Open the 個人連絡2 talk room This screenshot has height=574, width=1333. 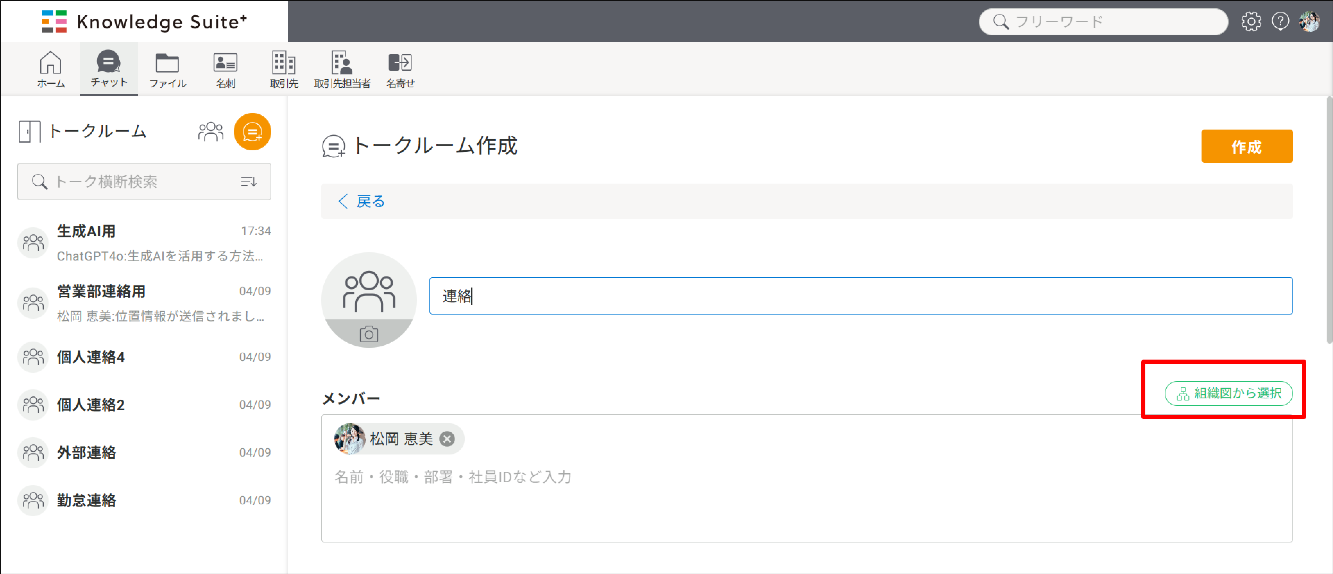pyautogui.click(x=144, y=405)
